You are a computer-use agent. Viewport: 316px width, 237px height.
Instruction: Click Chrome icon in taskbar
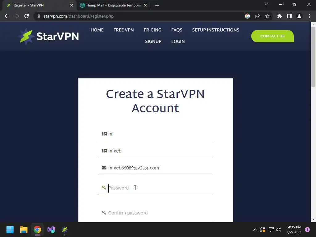point(37,230)
